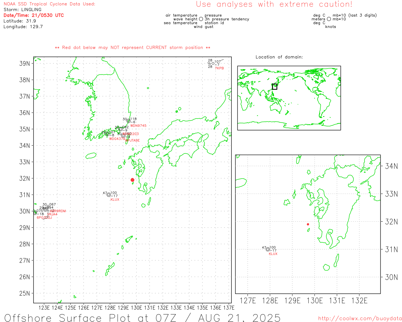Click legend circle beside meters units
Image resolution: width=402 pixels, height=322 pixels.
329,19
